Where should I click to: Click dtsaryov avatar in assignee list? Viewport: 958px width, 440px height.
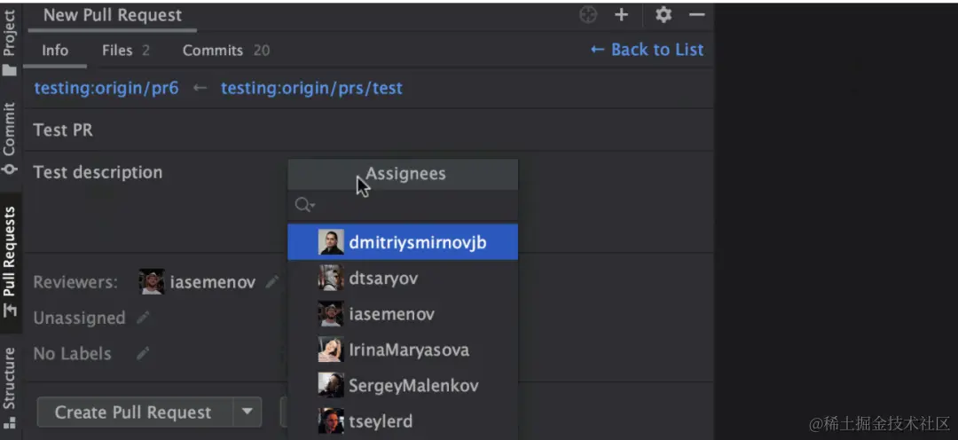click(331, 278)
